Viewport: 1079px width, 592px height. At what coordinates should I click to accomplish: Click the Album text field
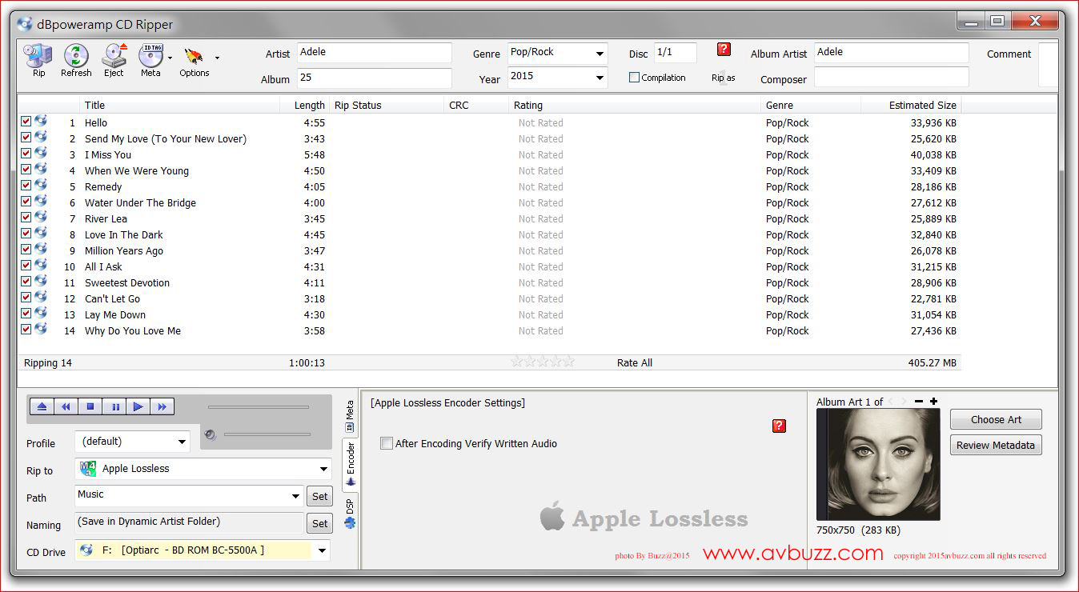click(374, 78)
